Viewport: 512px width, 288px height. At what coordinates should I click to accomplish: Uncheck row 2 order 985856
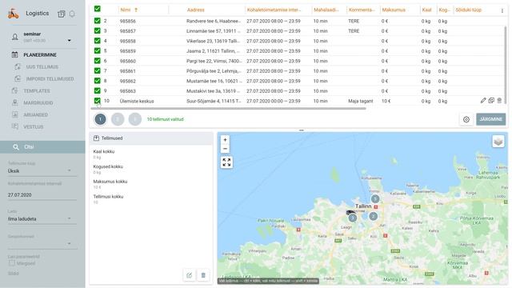(x=98, y=21)
